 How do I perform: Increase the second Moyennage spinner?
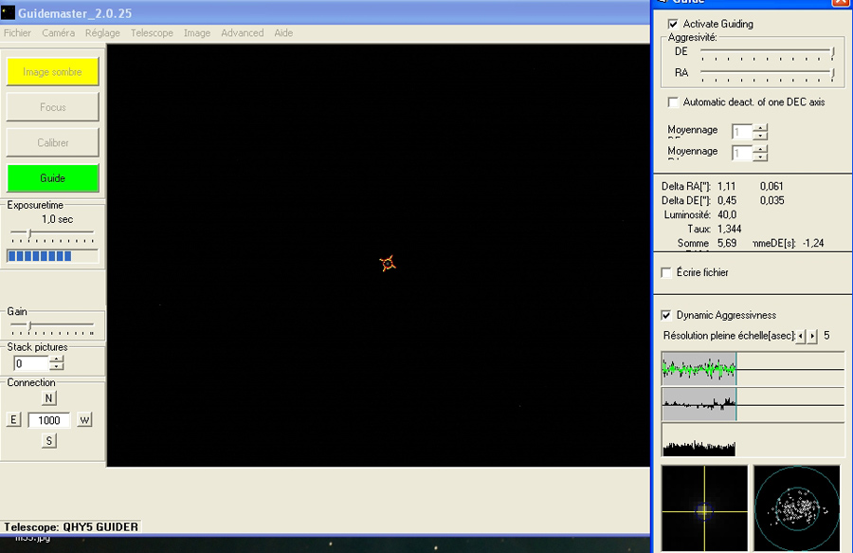coord(760,149)
